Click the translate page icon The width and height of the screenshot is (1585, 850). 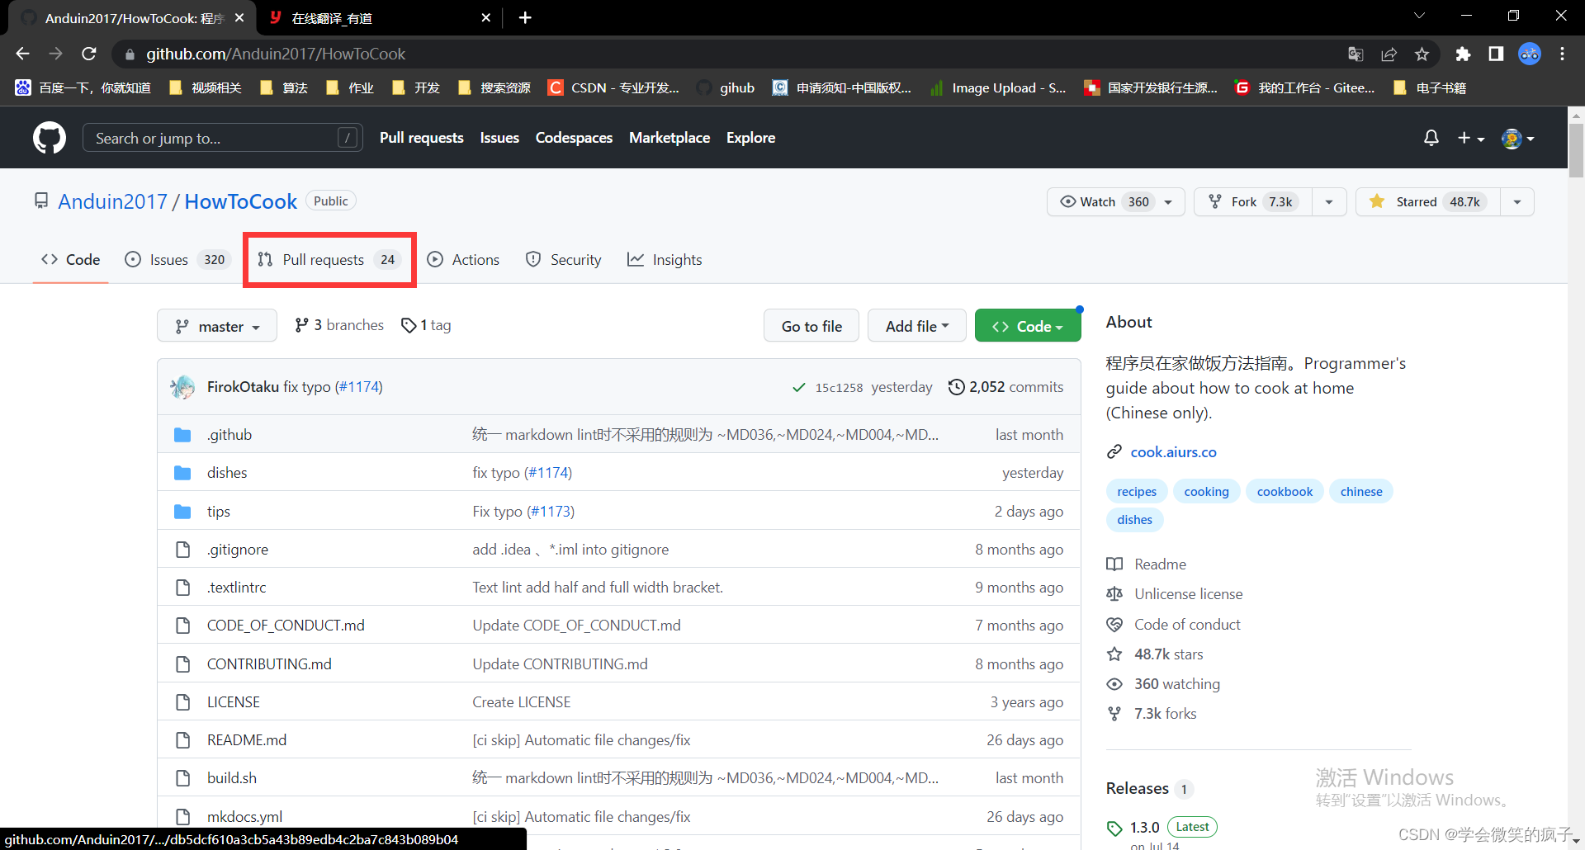[1356, 54]
